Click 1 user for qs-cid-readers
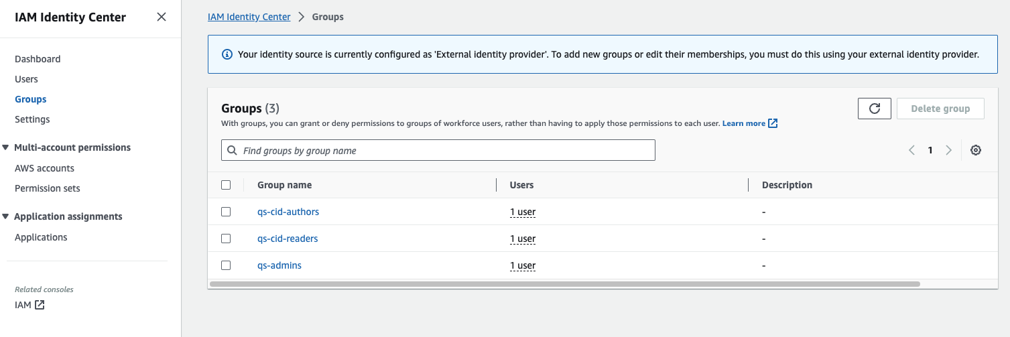 pyautogui.click(x=523, y=239)
